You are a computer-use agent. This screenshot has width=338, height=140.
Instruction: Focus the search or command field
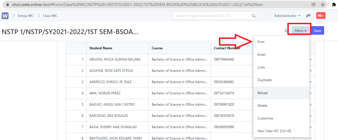[x=212, y=16]
